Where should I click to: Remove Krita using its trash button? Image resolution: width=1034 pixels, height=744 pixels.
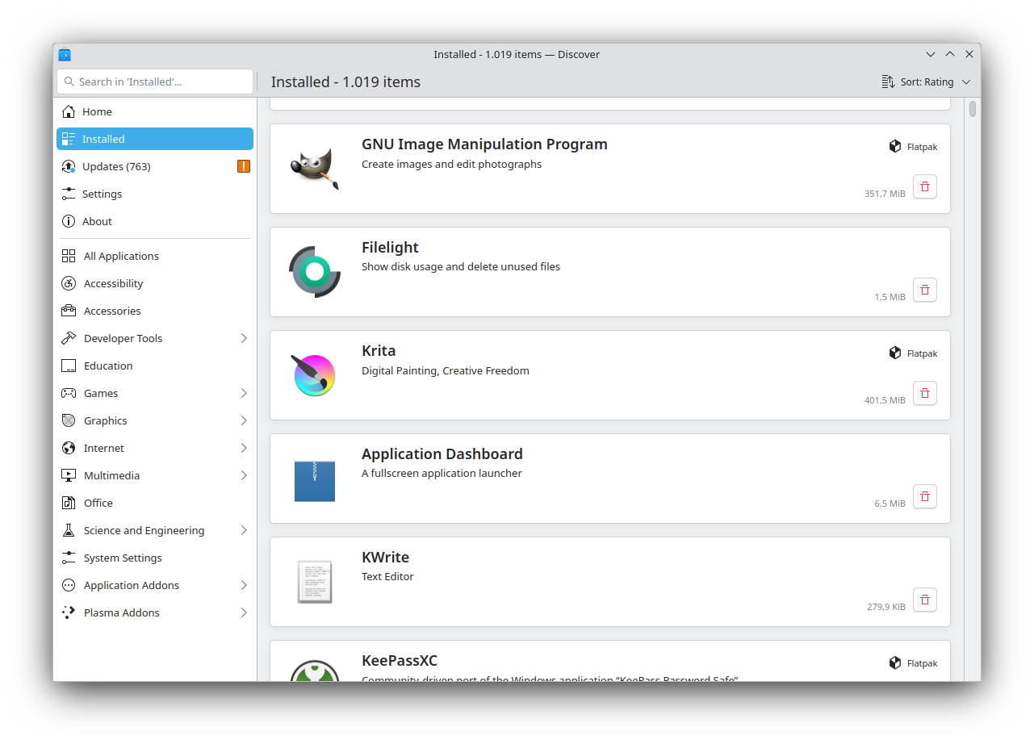[x=925, y=393]
